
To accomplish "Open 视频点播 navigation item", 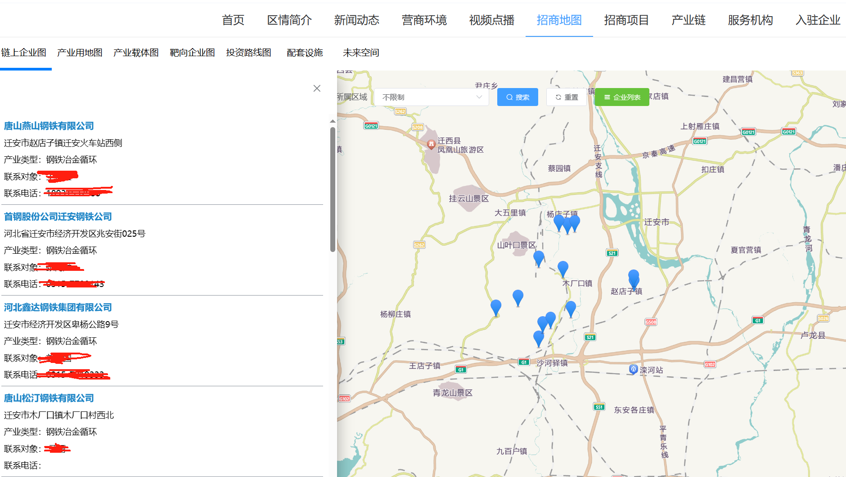I will coord(492,20).
